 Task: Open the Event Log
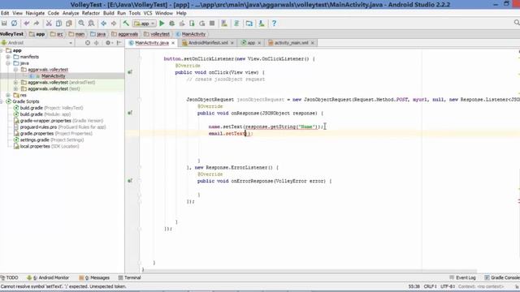click(x=462, y=277)
